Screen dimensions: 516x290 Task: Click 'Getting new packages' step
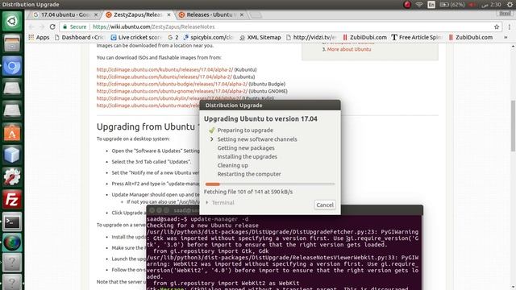tap(246, 148)
